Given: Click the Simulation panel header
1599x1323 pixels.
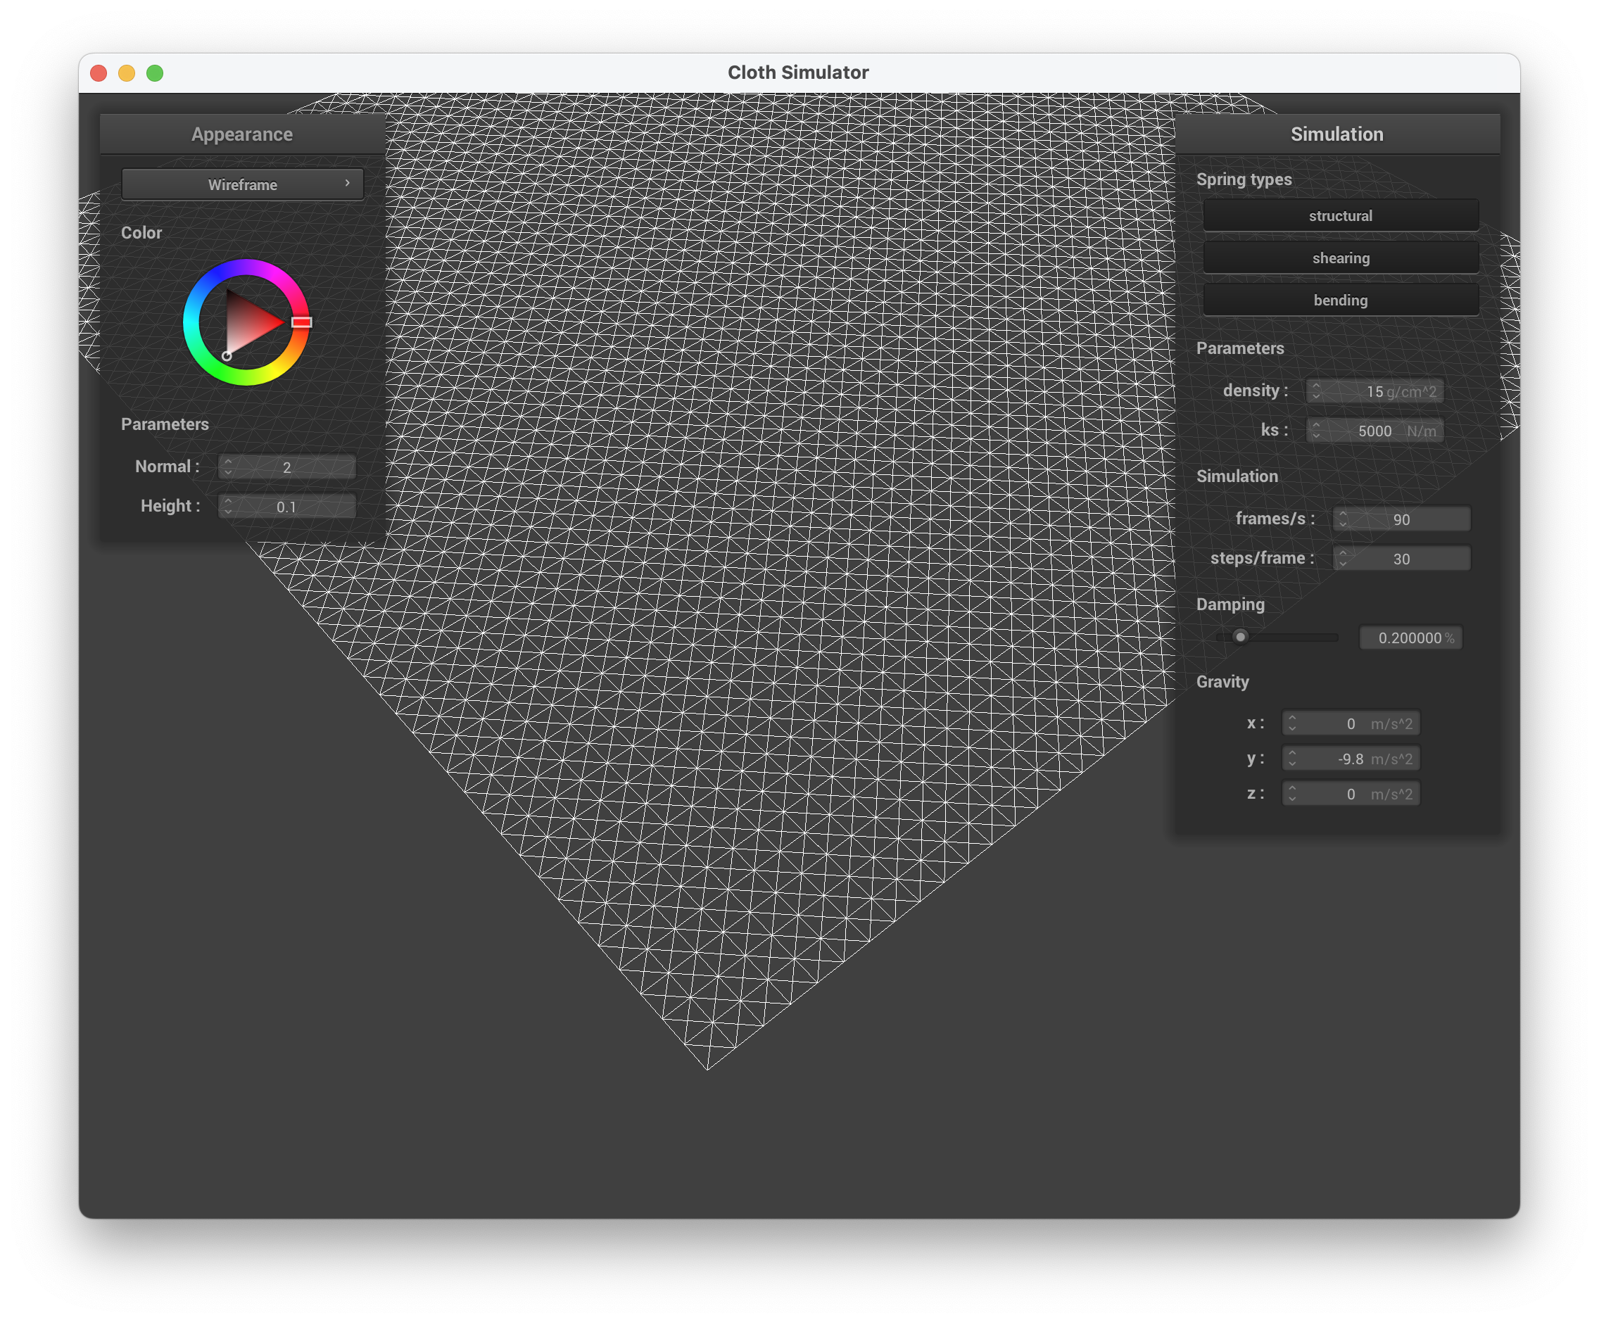Looking at the screenshot, I should 1336,134.
